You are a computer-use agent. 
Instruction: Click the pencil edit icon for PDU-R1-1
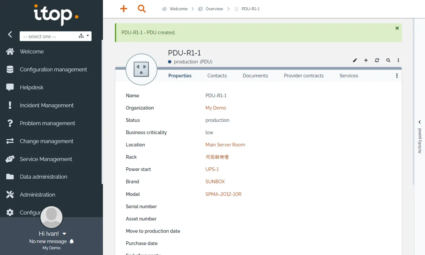[355, 60]
